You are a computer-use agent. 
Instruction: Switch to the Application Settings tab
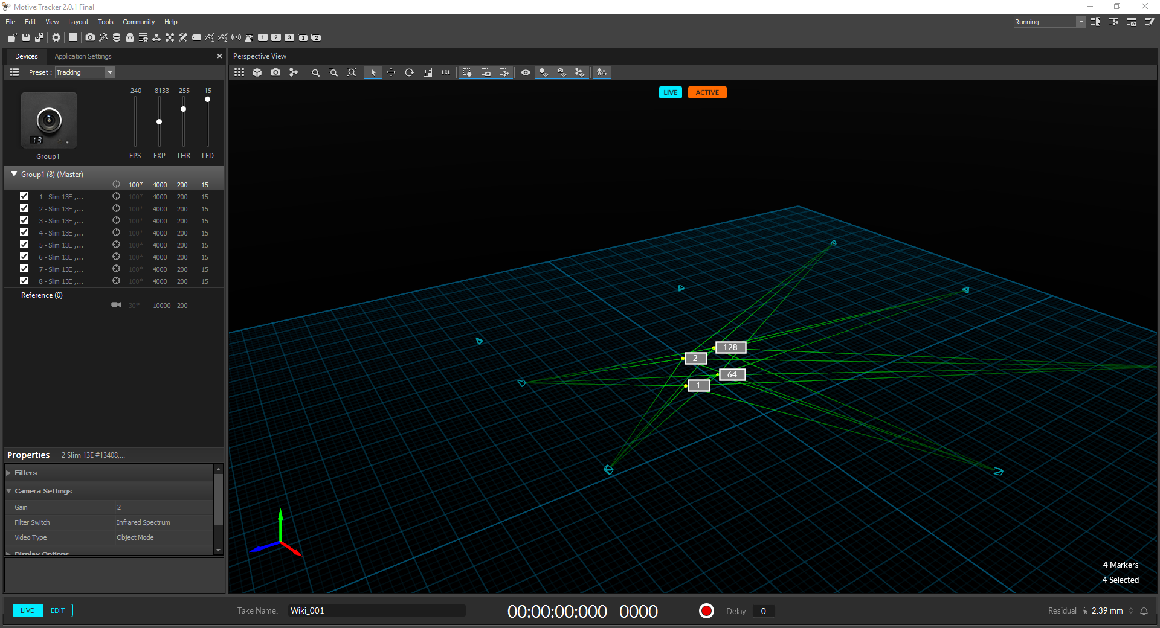pos(83,56)
